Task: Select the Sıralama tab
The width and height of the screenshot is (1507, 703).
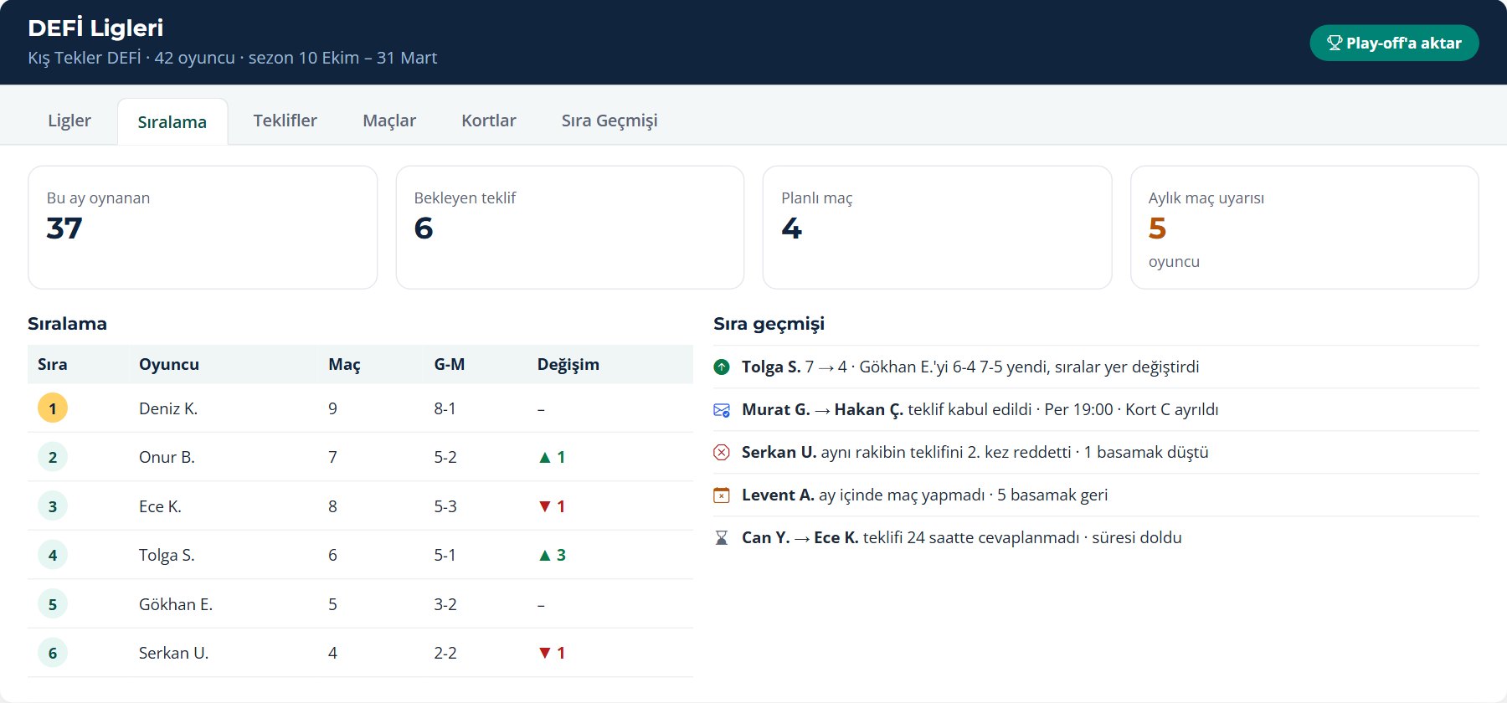Action: (172, 121)
